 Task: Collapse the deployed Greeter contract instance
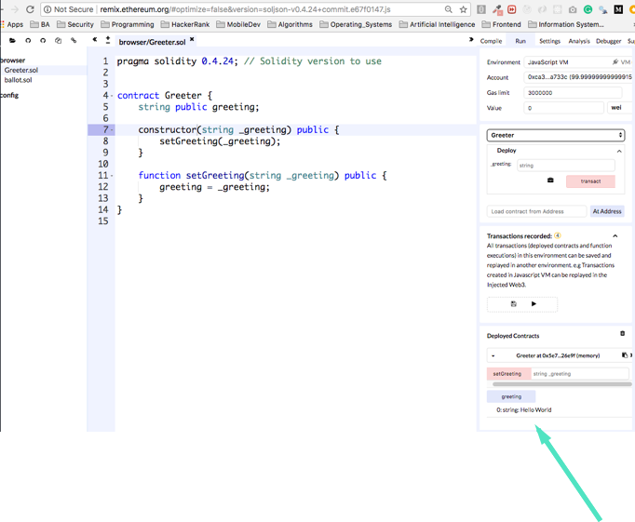(493, 355)
